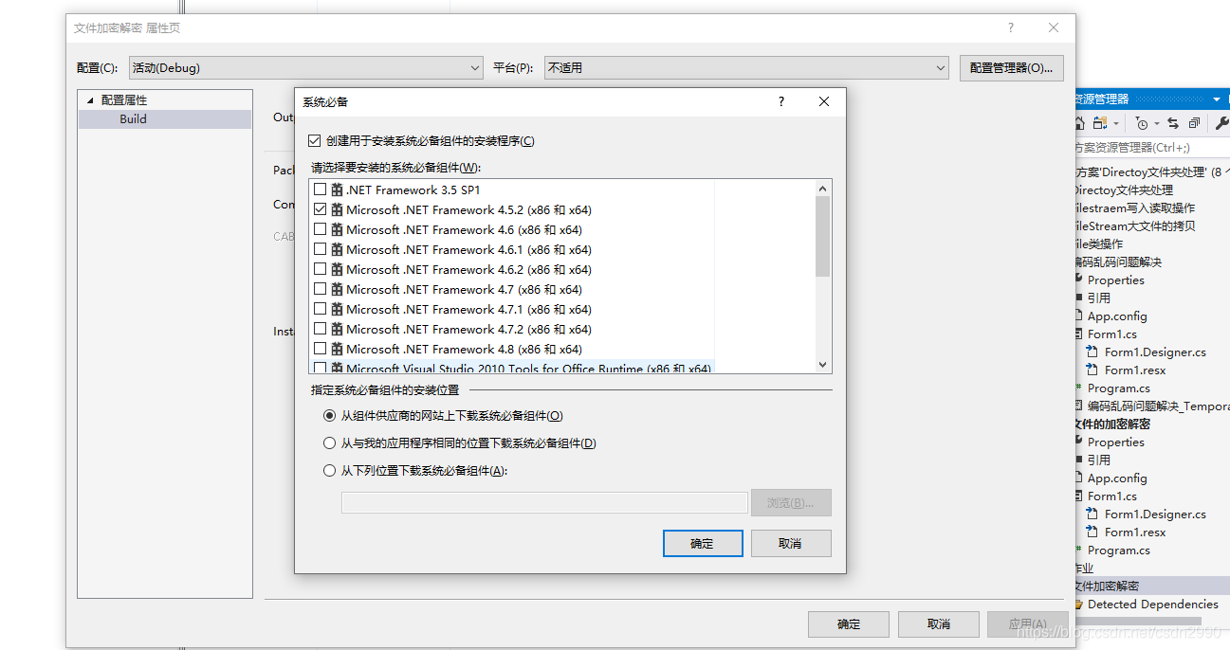1230x650 pixels.
Task: Click 取消 in the 属性页 window
Action: point(939,623)
